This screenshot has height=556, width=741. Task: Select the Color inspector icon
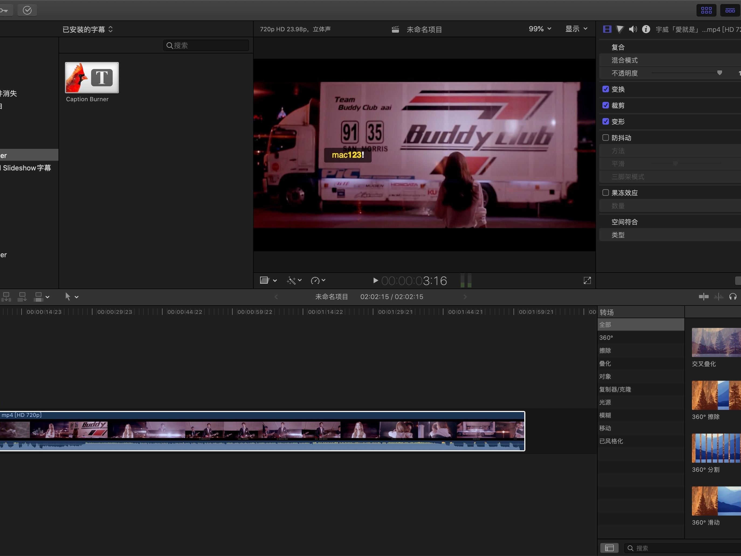pos(619,29)
